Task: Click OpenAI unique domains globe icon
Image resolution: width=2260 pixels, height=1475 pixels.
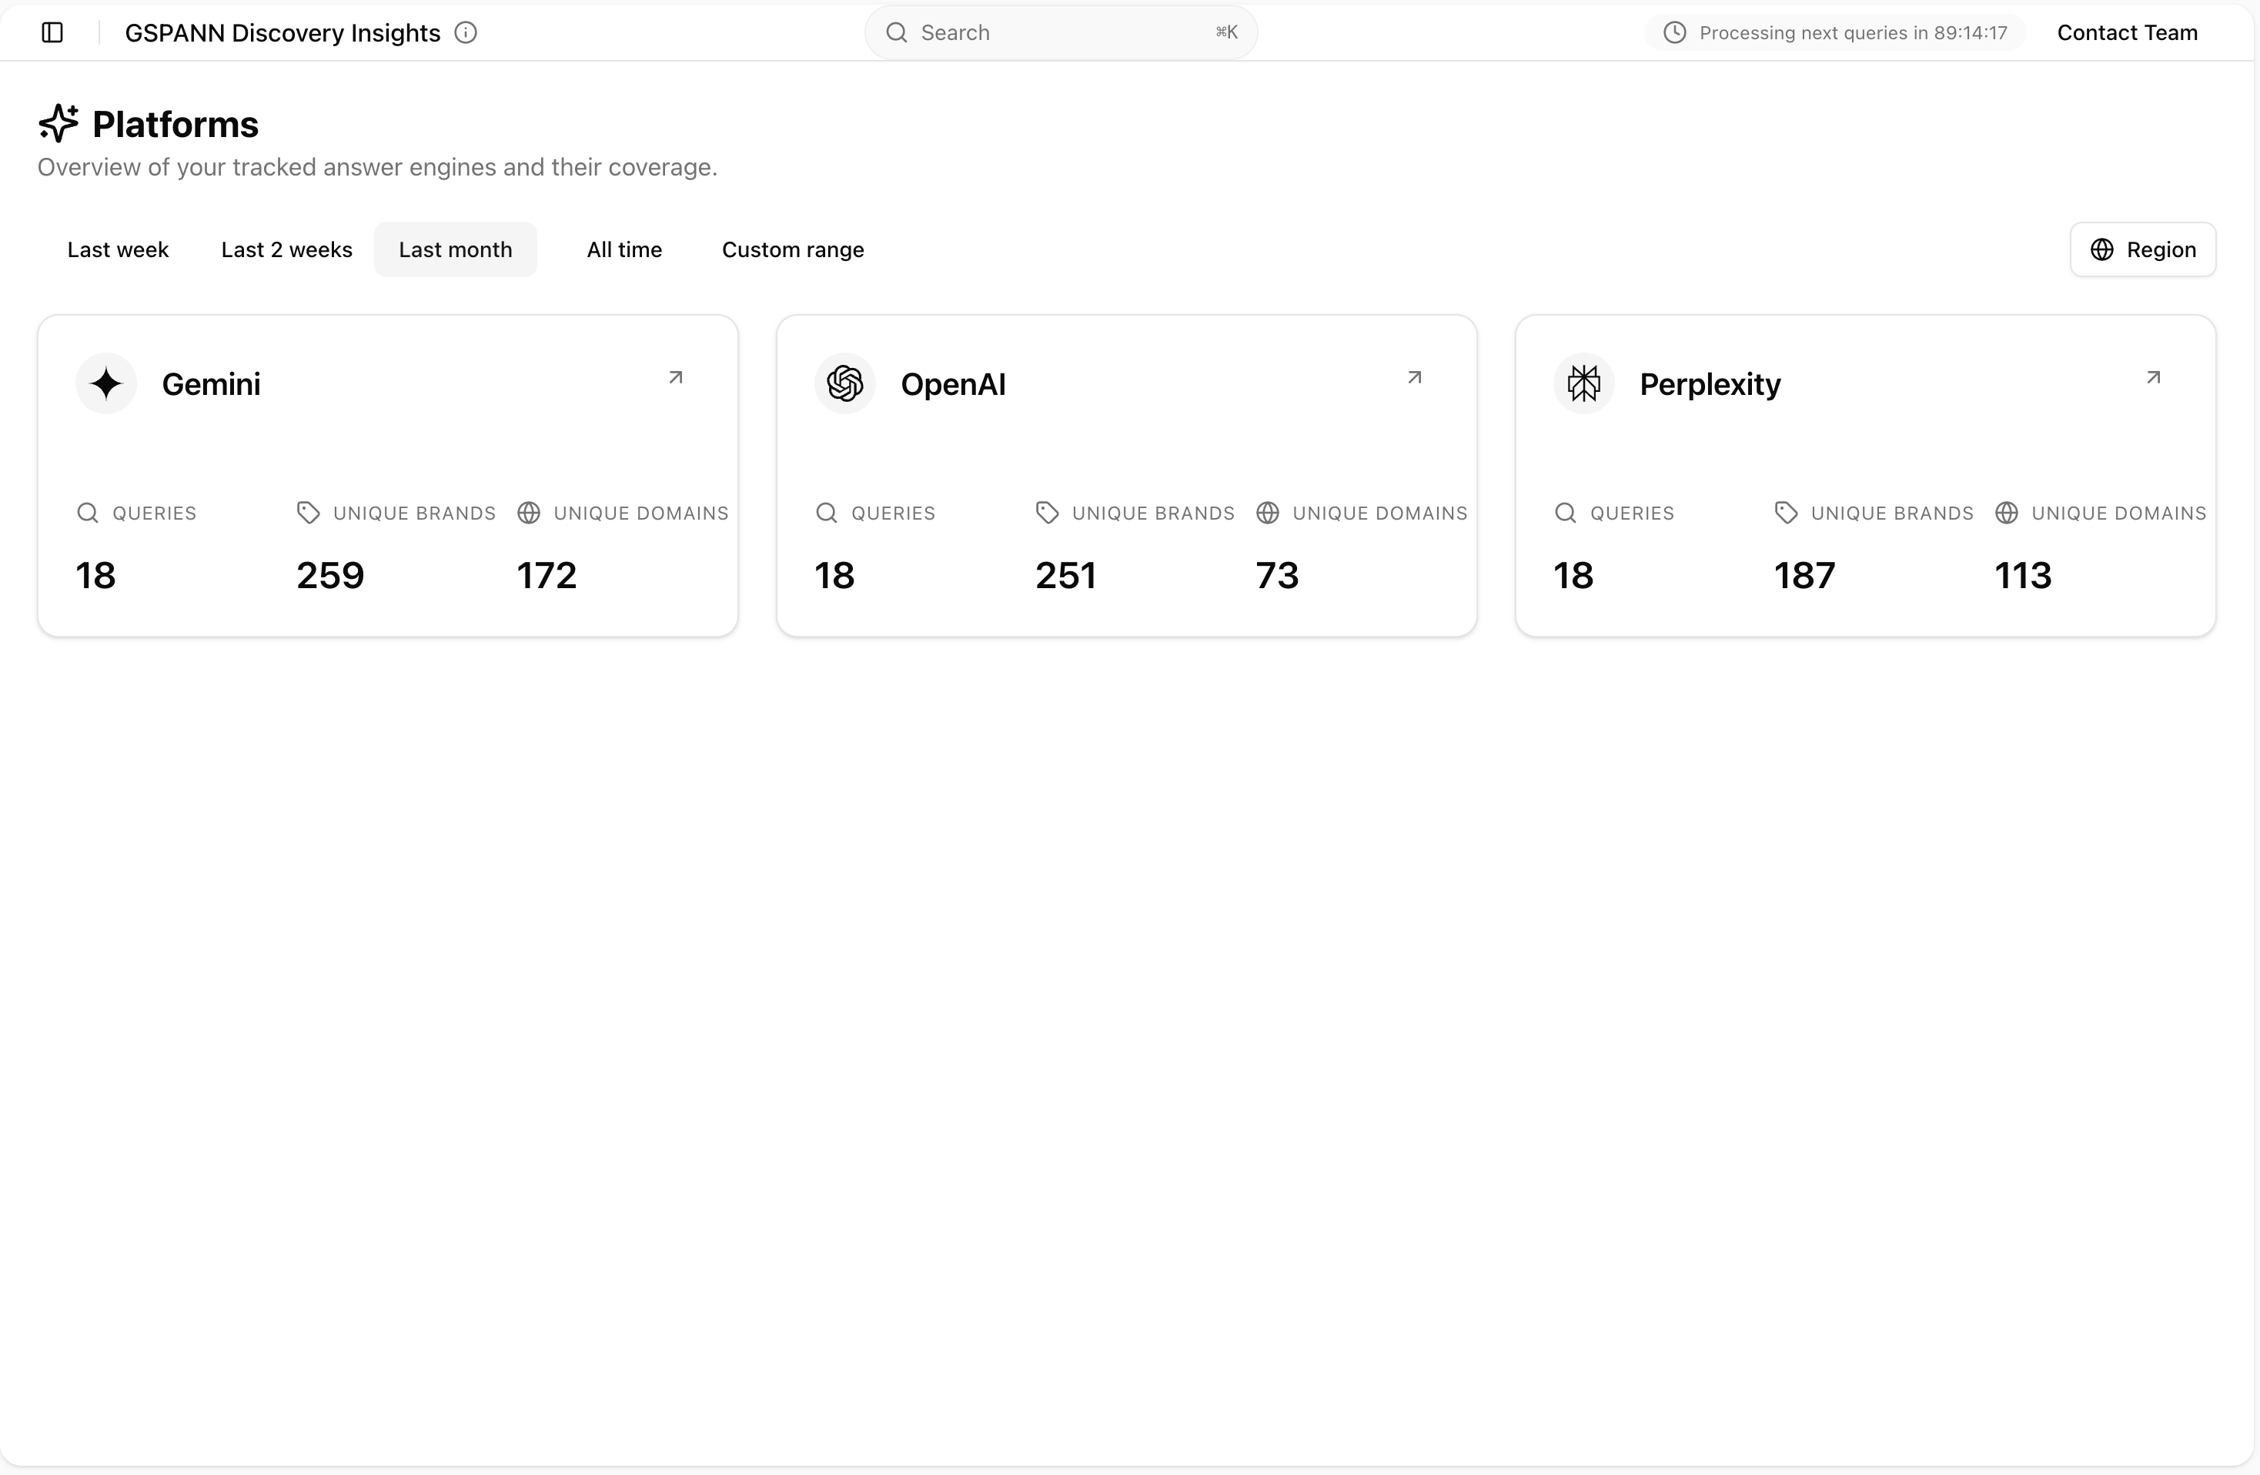Action: tap(1268, 513)
